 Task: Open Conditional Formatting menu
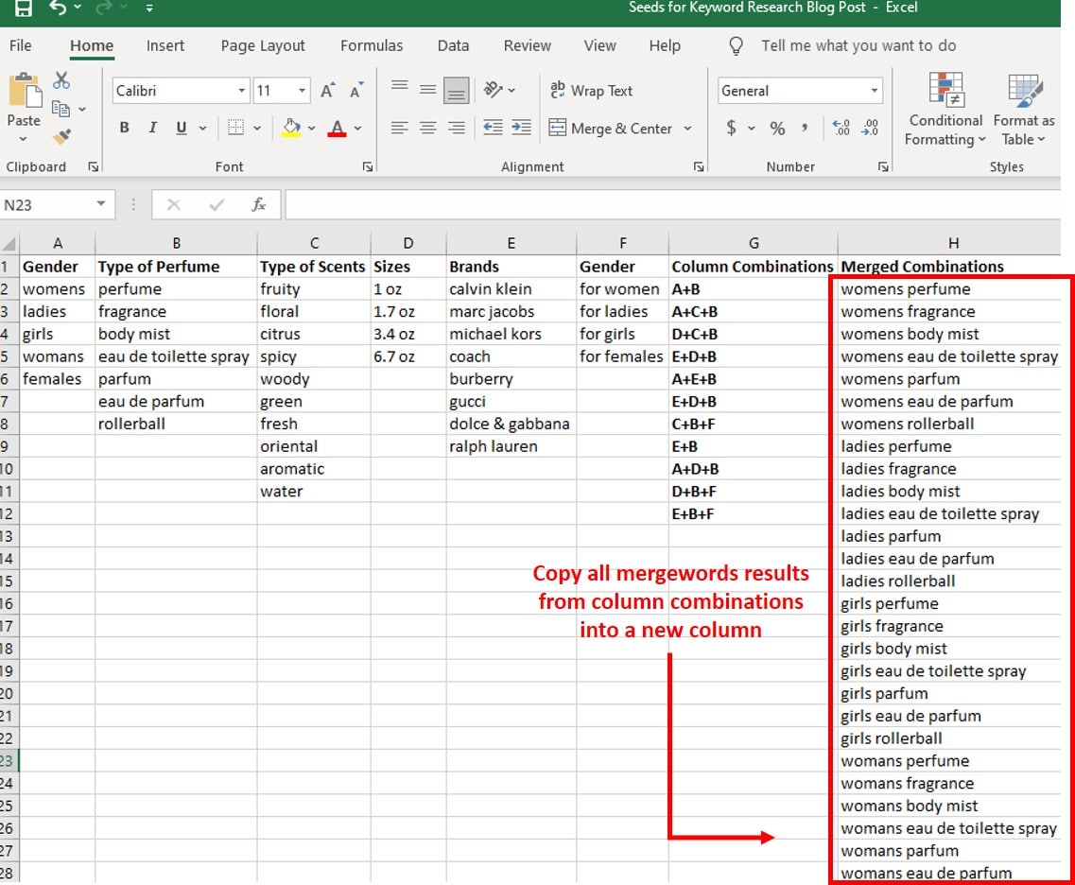945,110
